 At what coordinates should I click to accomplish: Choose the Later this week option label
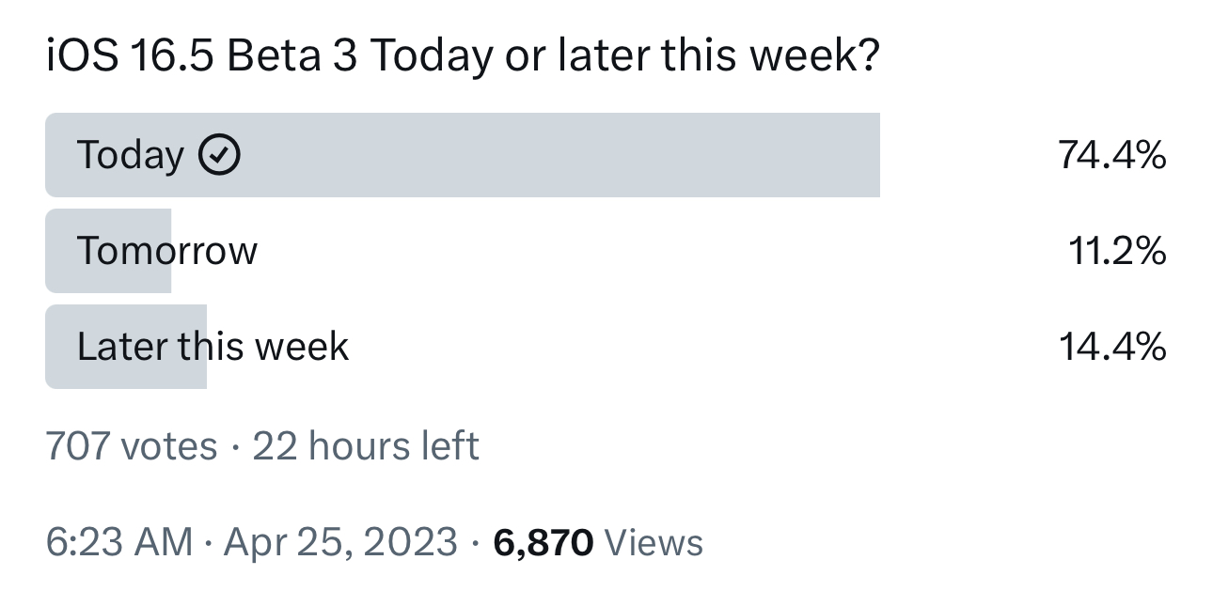[213, 347]
